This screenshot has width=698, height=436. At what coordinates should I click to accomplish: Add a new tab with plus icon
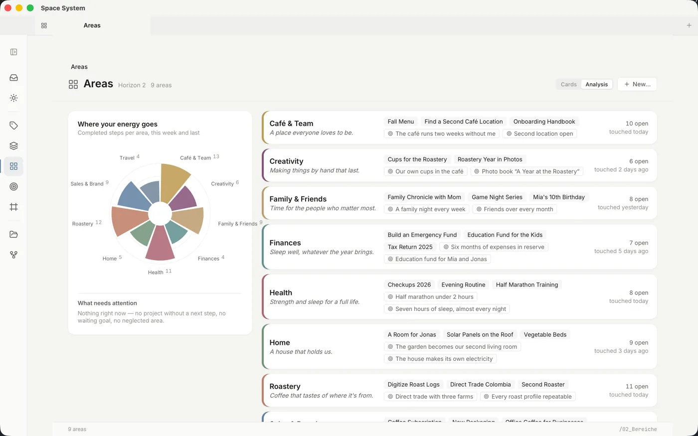coord(689,25)
